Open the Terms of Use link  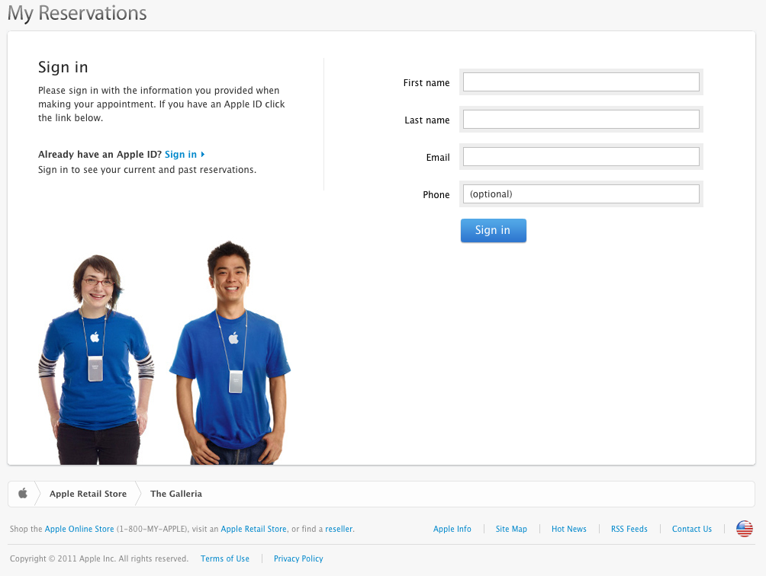tap(225, 558)
